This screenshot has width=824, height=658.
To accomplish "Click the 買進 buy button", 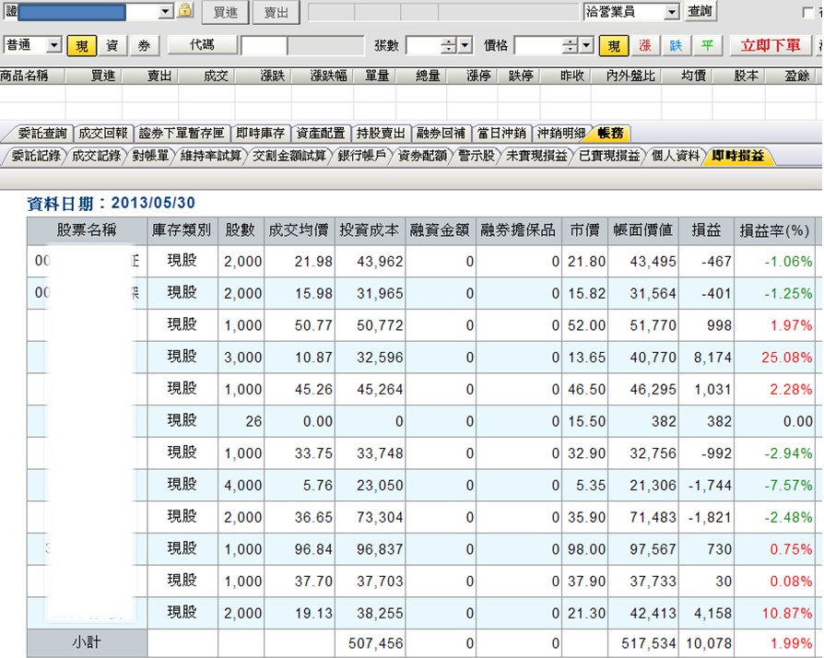I will click(225, 12).
